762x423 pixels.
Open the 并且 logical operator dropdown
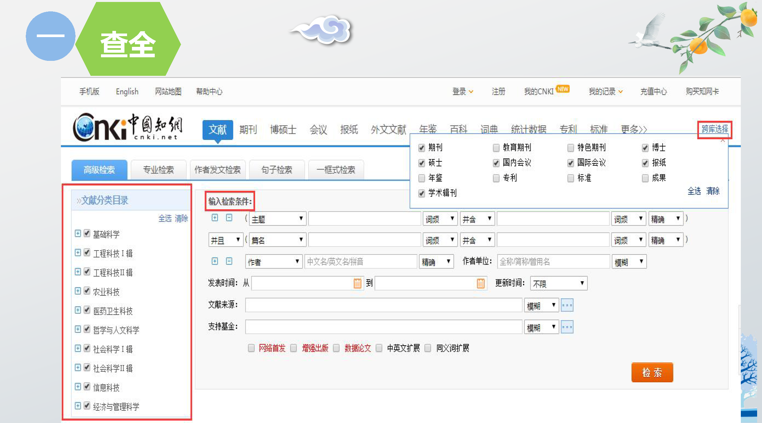[x=225, y=240]
